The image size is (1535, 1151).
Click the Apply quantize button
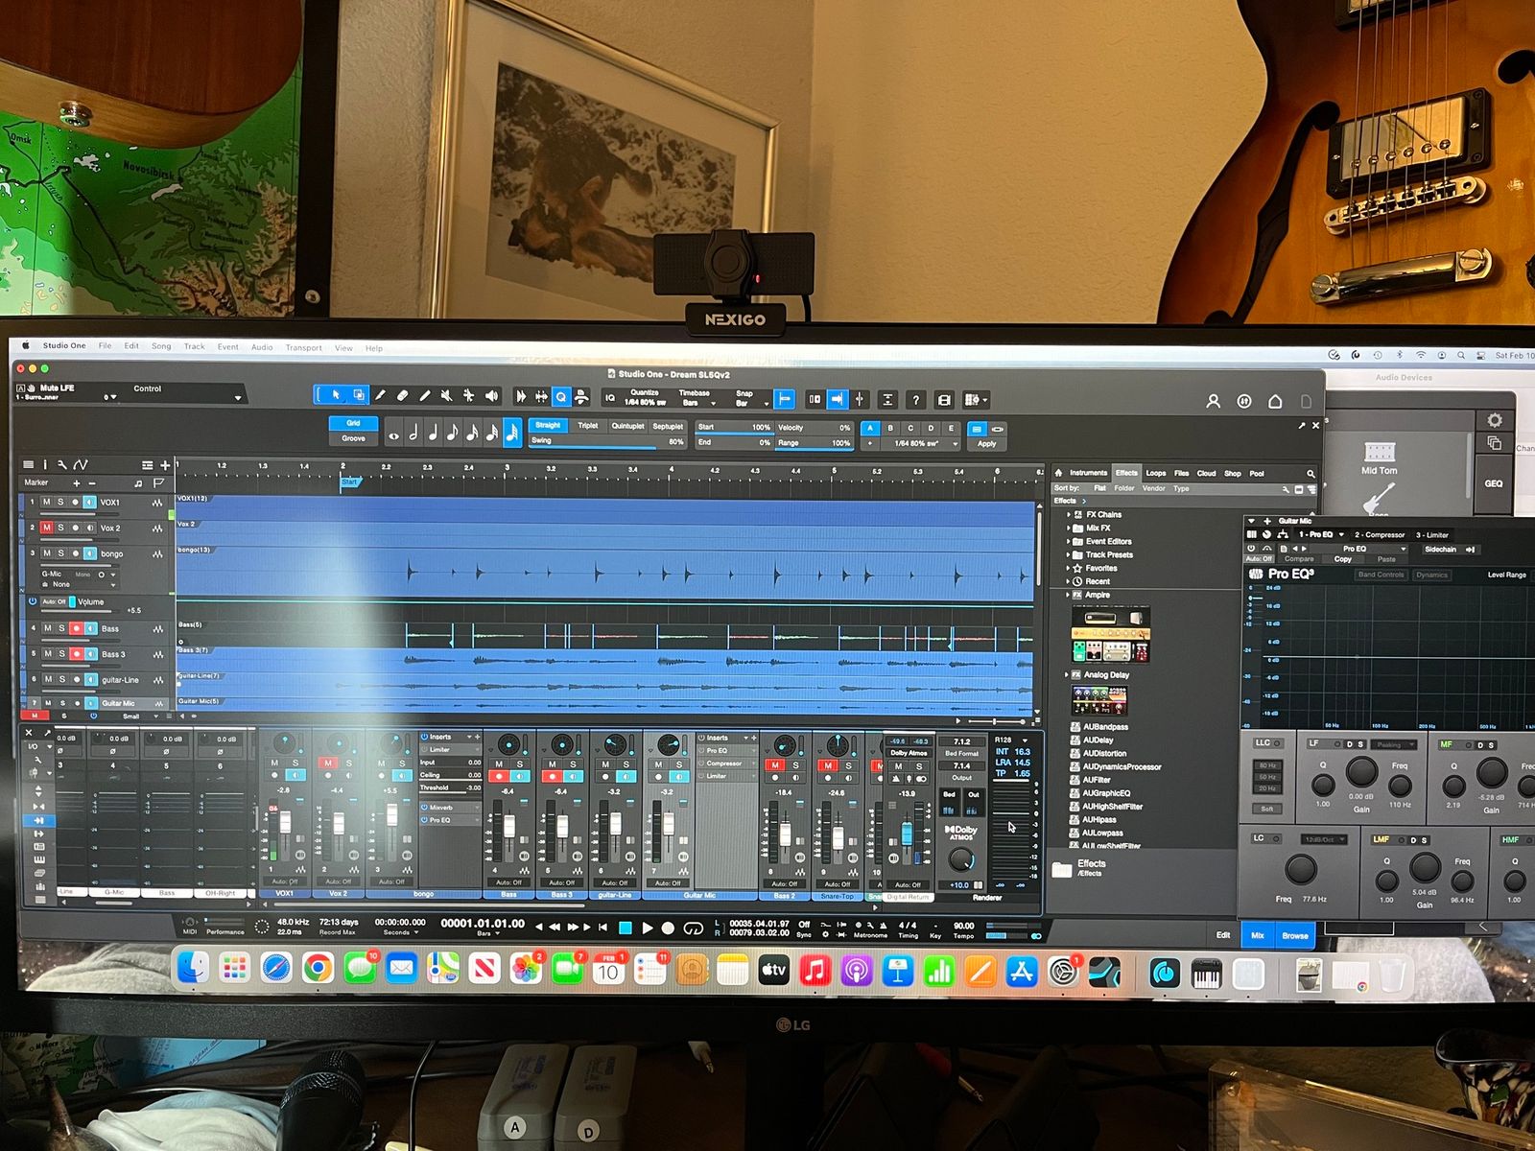[x=986, y=444]
